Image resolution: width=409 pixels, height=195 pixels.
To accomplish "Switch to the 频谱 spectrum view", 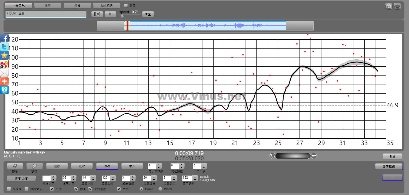I will tap(77, 5).
